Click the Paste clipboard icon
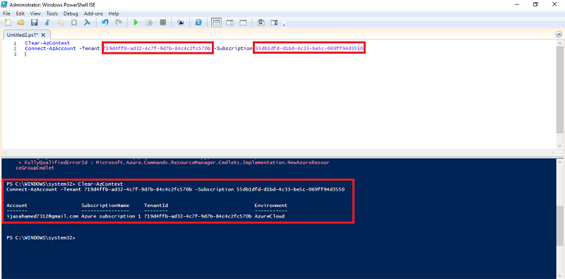The width and height of the screenshot is (565, 279). (74, 23)
